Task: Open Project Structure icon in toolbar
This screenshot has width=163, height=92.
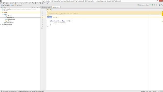Action: point(159,5)
